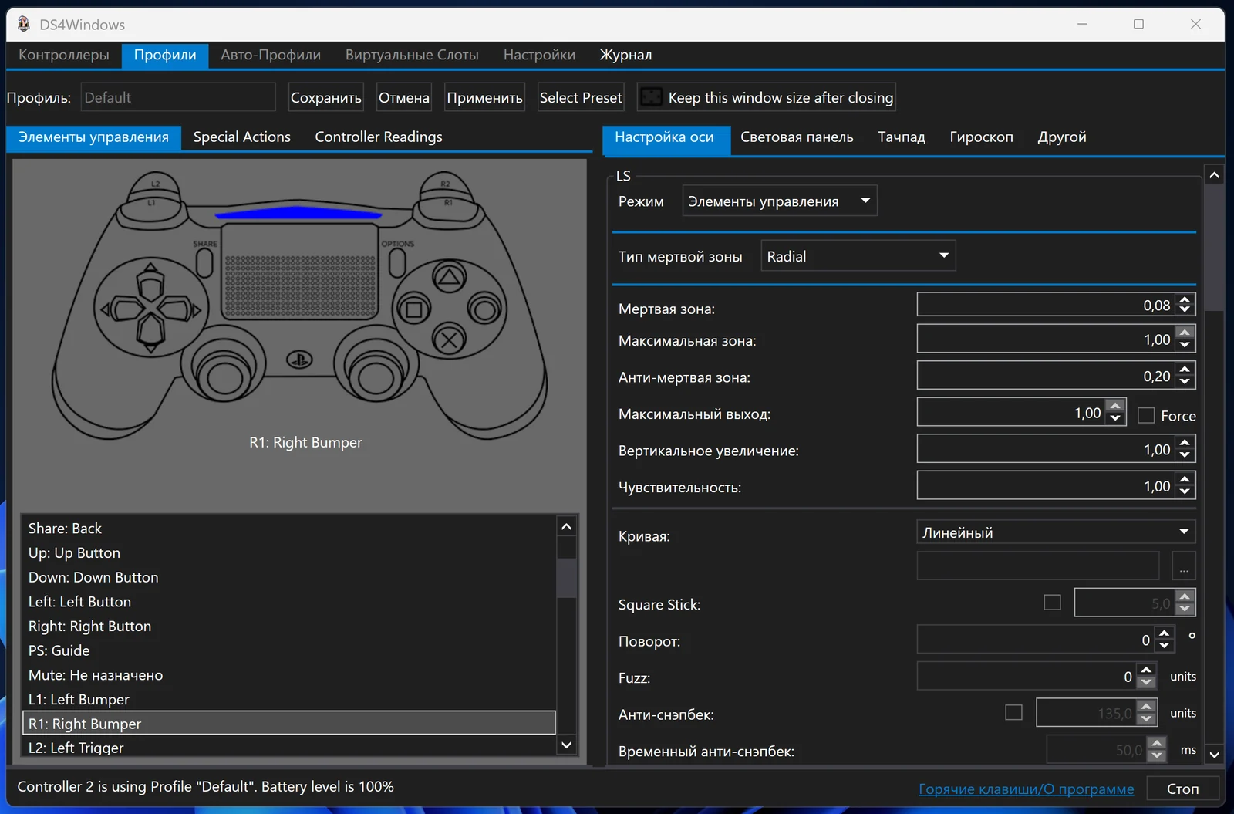The image size is (1234, 814).
Task: Click Select Preset button
Action: click(581, 97)
